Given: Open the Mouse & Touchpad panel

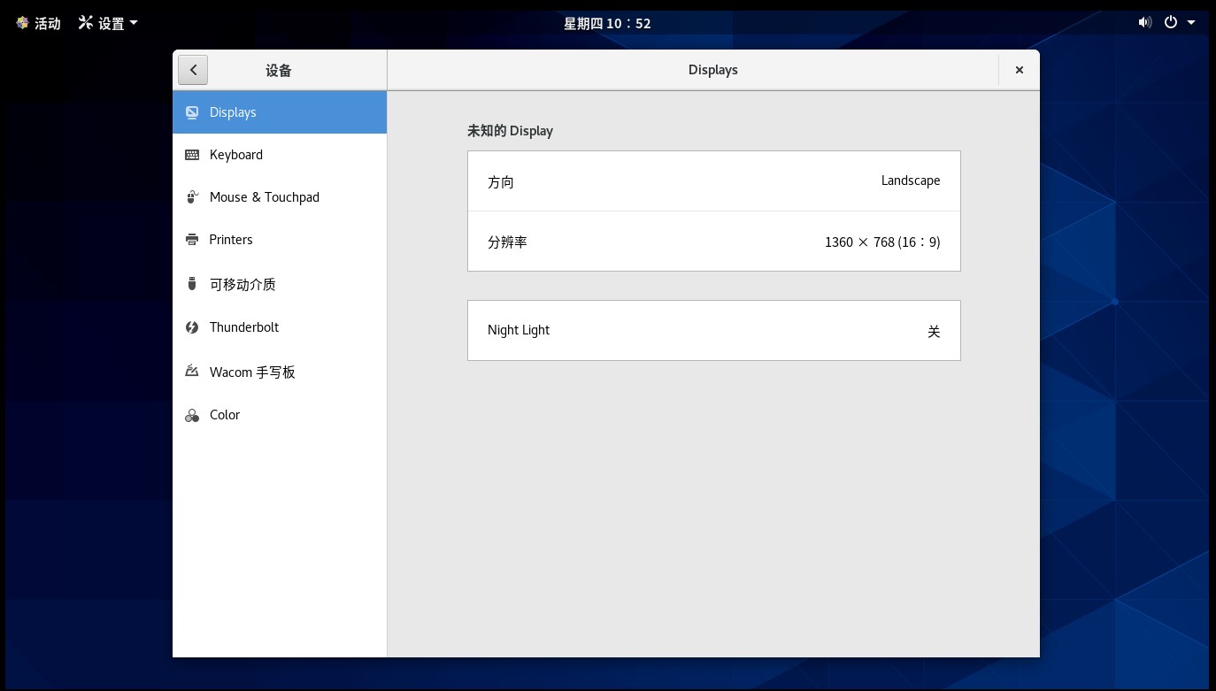Looking at the screenshot, I should pos(280,197).
